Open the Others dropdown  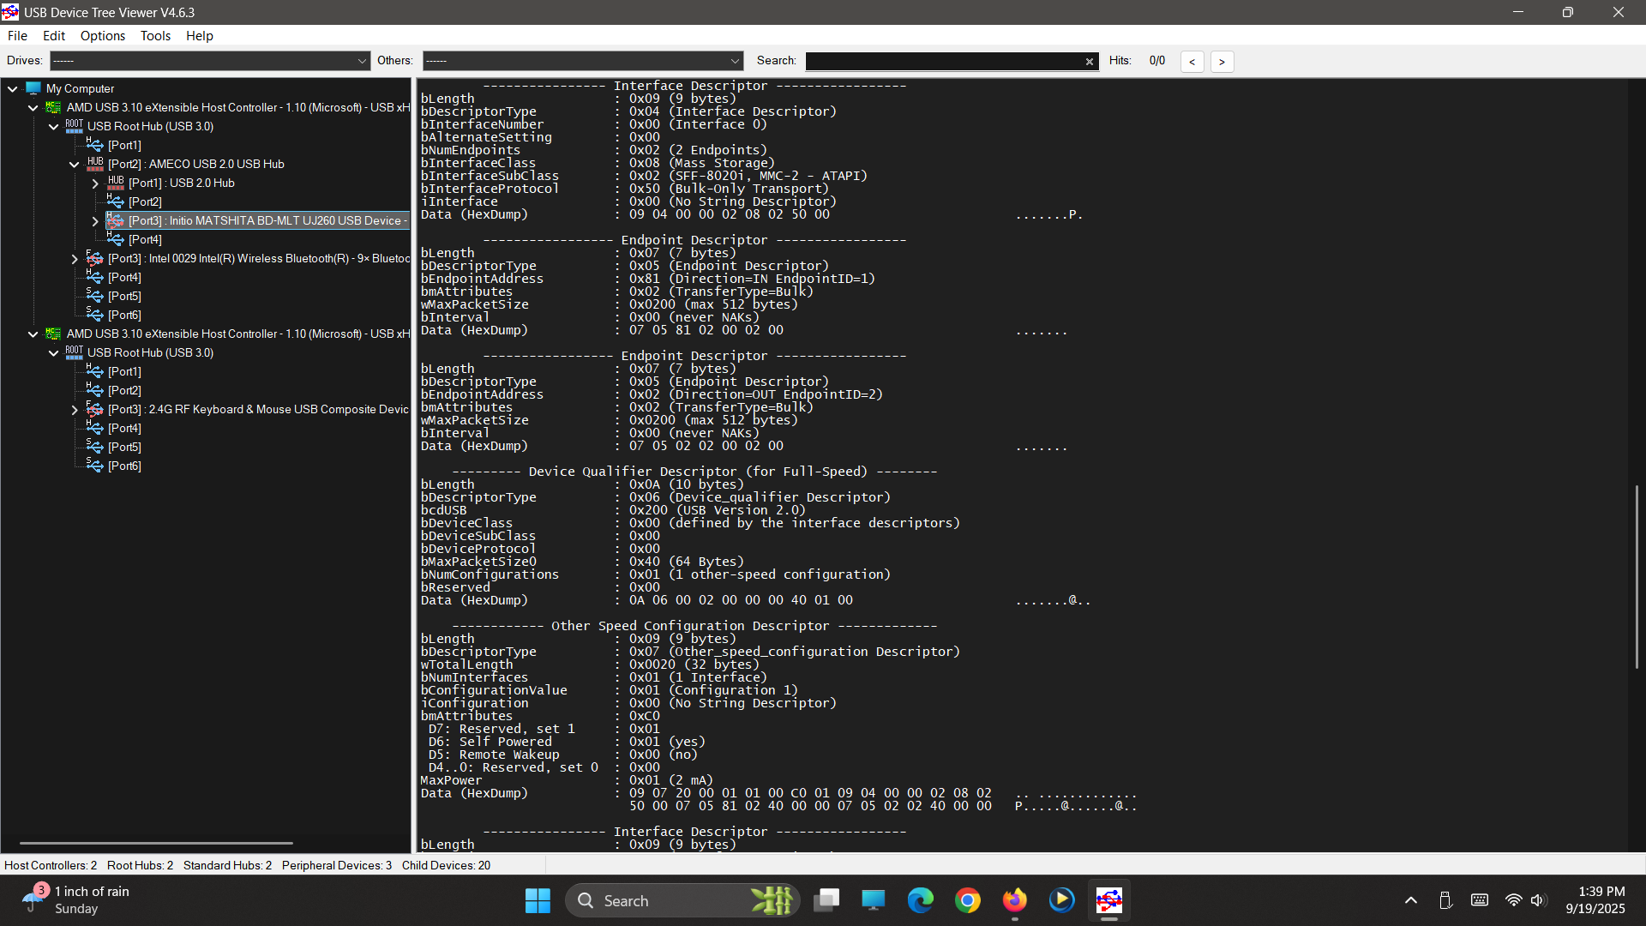583,61
